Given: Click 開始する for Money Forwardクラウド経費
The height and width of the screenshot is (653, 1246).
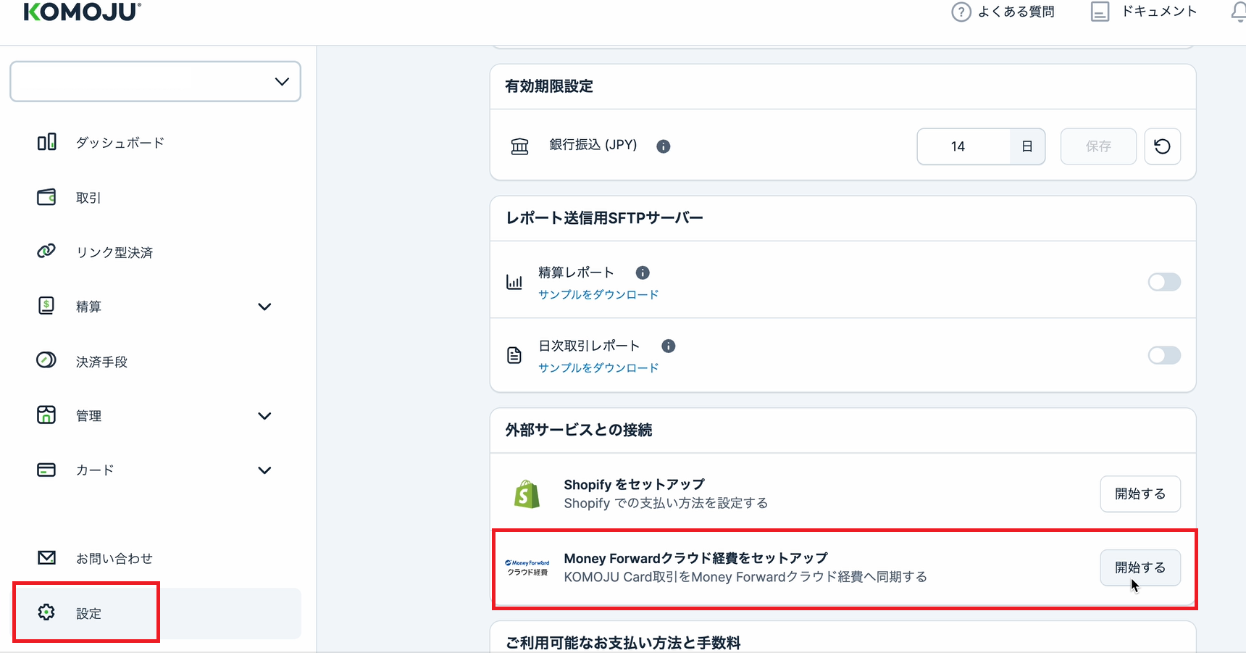Looking at the screenshot, I should click(1140, 567).
